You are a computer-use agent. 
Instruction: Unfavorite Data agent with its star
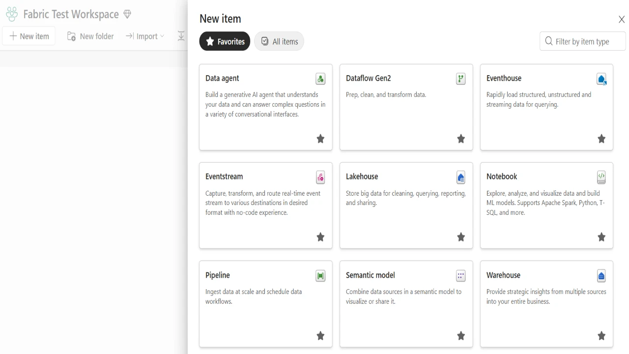coord(320,139)
